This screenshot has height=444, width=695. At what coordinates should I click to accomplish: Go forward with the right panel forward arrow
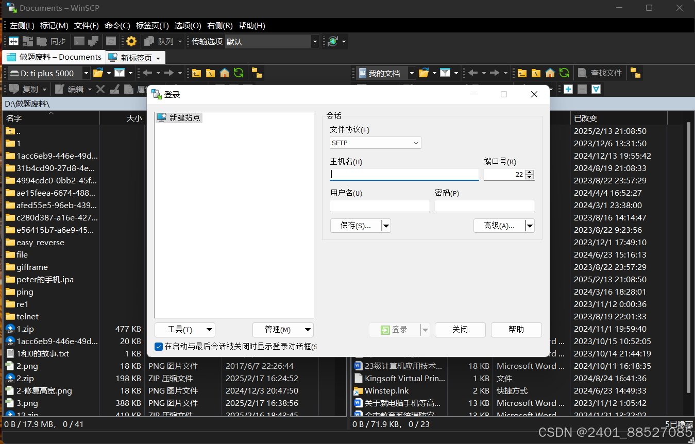pyautogui.click(x=495, y=73)
